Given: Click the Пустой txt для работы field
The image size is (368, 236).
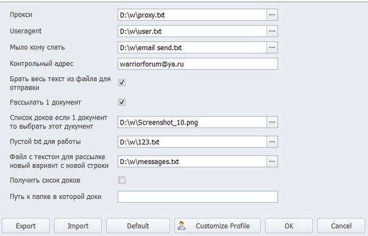Looking at the screenshot, I should click(192, 142).
